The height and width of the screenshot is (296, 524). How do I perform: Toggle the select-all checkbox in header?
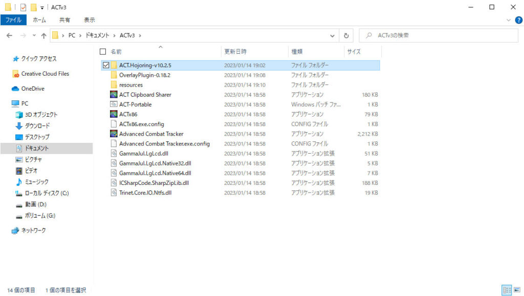pos(103,52)
